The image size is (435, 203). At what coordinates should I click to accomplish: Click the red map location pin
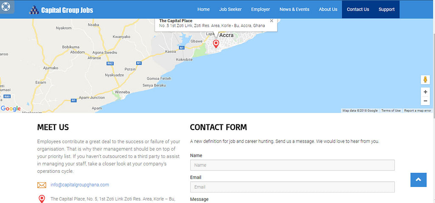coord(216,44)
